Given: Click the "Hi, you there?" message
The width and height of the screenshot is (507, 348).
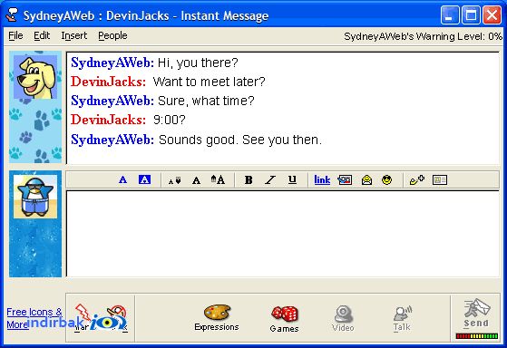Looking at the screenshot, I should point(198,63).
